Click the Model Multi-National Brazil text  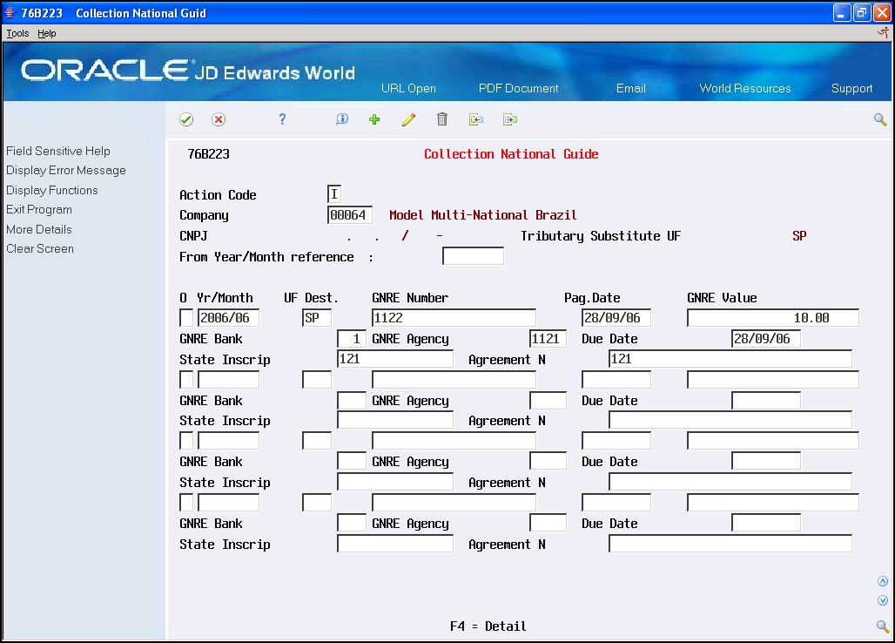[x=483, y=215]
